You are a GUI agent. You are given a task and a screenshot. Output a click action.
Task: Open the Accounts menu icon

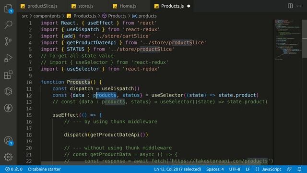(x=8, y=141)
